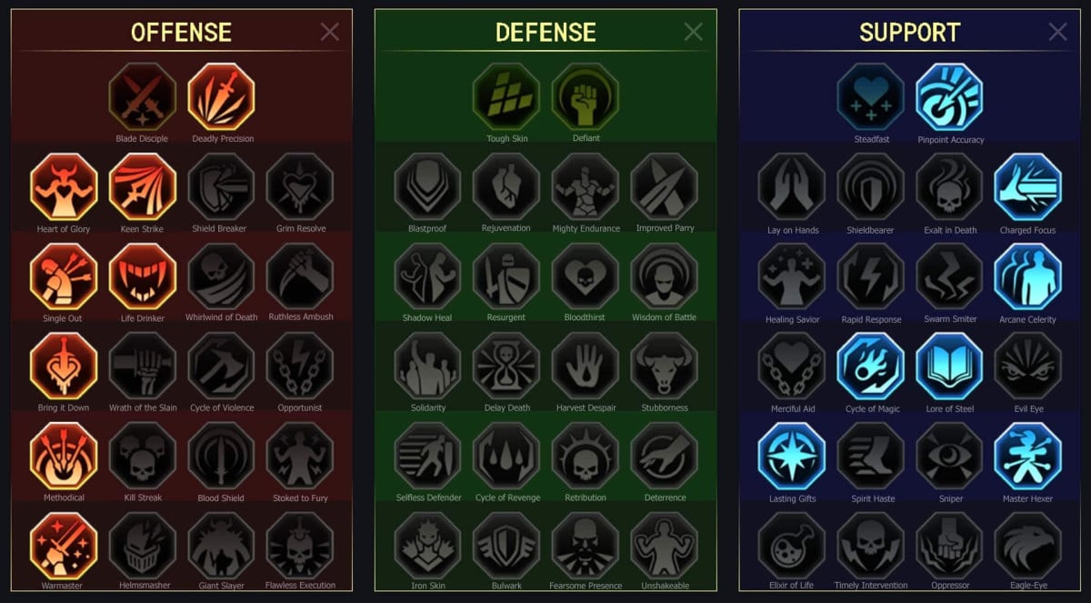Image resolution: width=1091 pixels, height=603 pixels.
Task: Close the Defense mastery panel
Action: (694, 33)
